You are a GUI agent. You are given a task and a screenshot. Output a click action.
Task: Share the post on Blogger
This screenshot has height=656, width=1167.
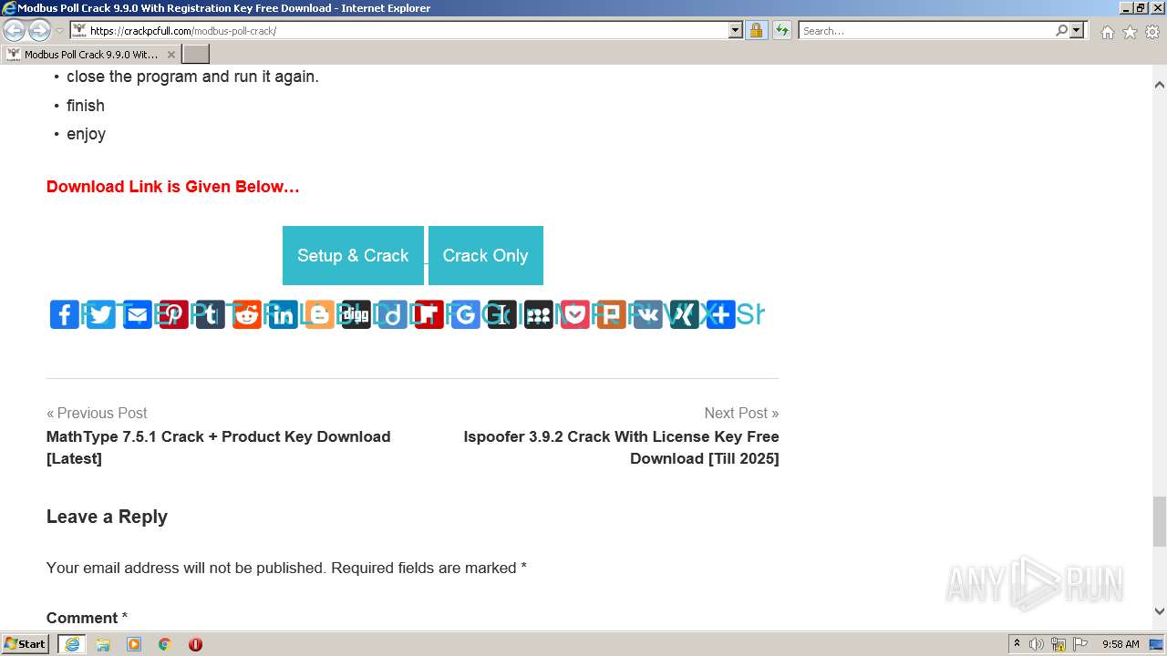point(320,314)
